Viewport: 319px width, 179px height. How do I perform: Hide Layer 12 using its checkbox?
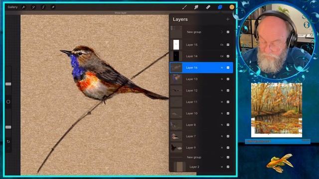point(228,90)
